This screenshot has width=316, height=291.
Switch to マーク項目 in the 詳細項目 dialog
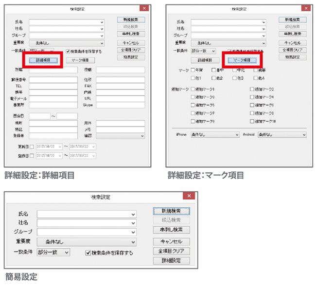(x=80, y=60)
